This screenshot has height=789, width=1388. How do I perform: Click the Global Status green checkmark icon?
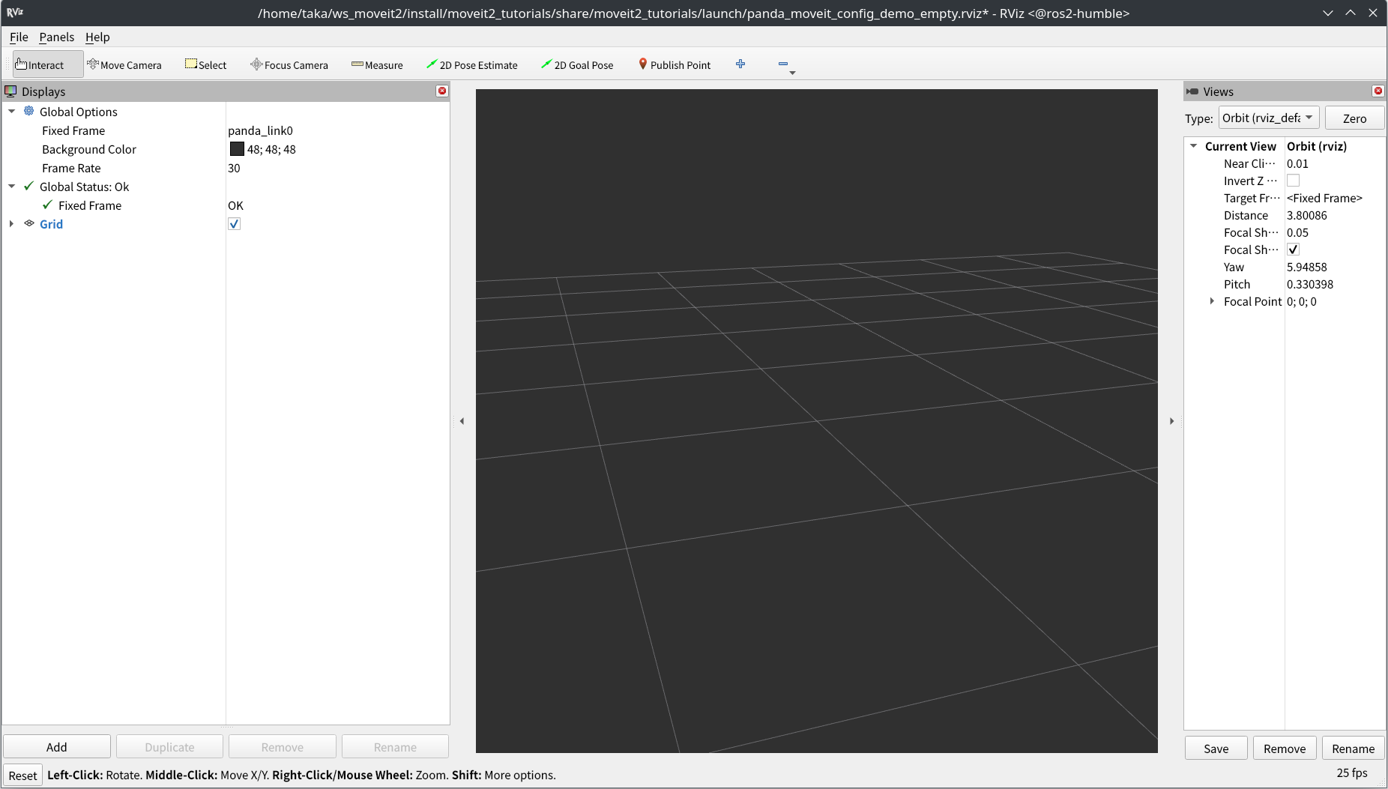click(29, 186)
